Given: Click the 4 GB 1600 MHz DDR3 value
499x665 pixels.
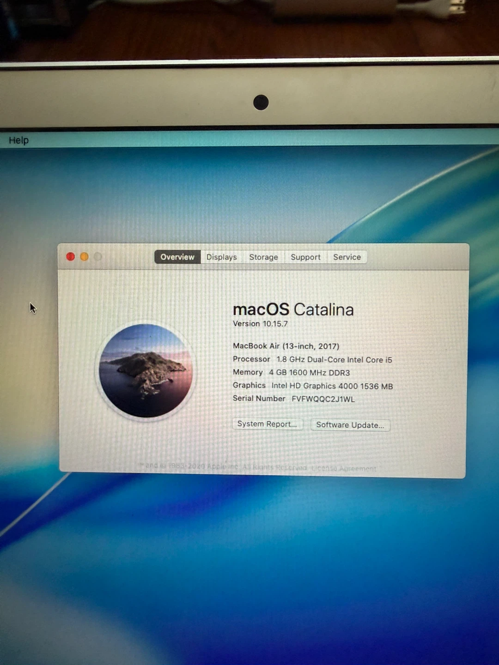Looking at the screenshot, I should click(310, 373).
